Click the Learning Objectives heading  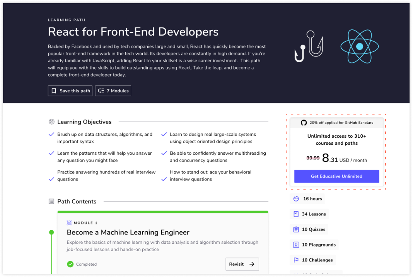pyautogui.click(x=84, y=122)
